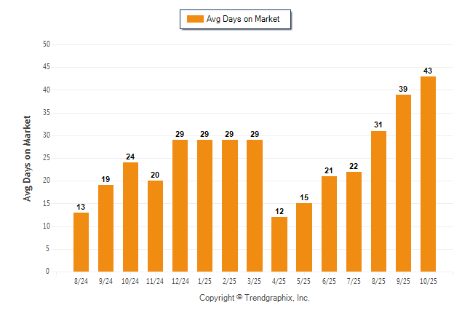Select the tallest bar for 10/25
This screenshot has width=470, height=316.
(x=428, y=174)
